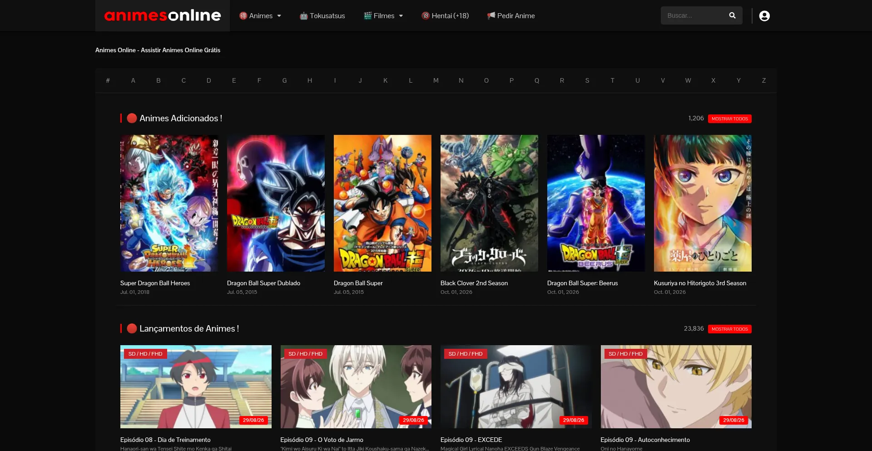
Task: Open the Hentai (+18) menu item
Action: [445, 16]
